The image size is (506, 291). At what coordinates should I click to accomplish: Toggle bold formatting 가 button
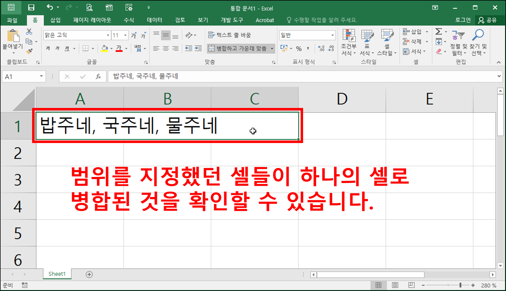[x=48, y=49]
